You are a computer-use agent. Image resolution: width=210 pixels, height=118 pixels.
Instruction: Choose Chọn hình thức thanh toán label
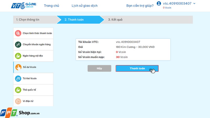[x=37, y=33]
